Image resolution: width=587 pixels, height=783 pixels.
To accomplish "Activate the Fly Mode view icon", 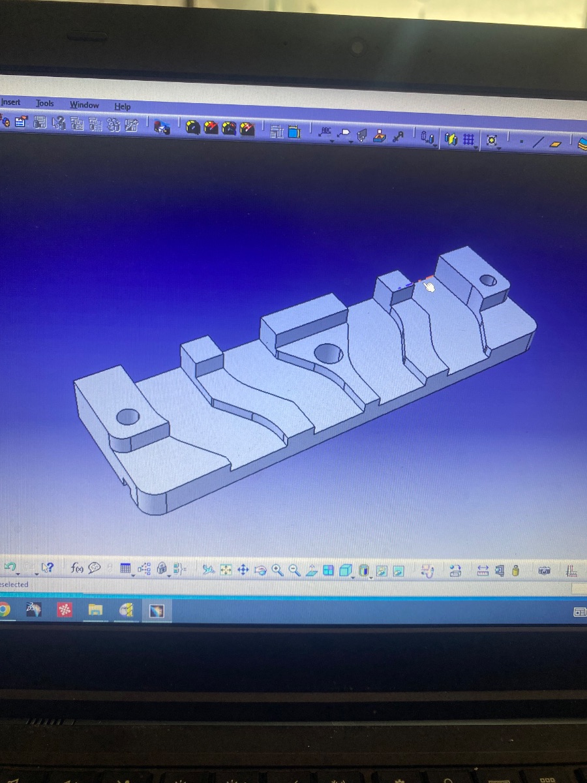I will [x=208, y=570].
